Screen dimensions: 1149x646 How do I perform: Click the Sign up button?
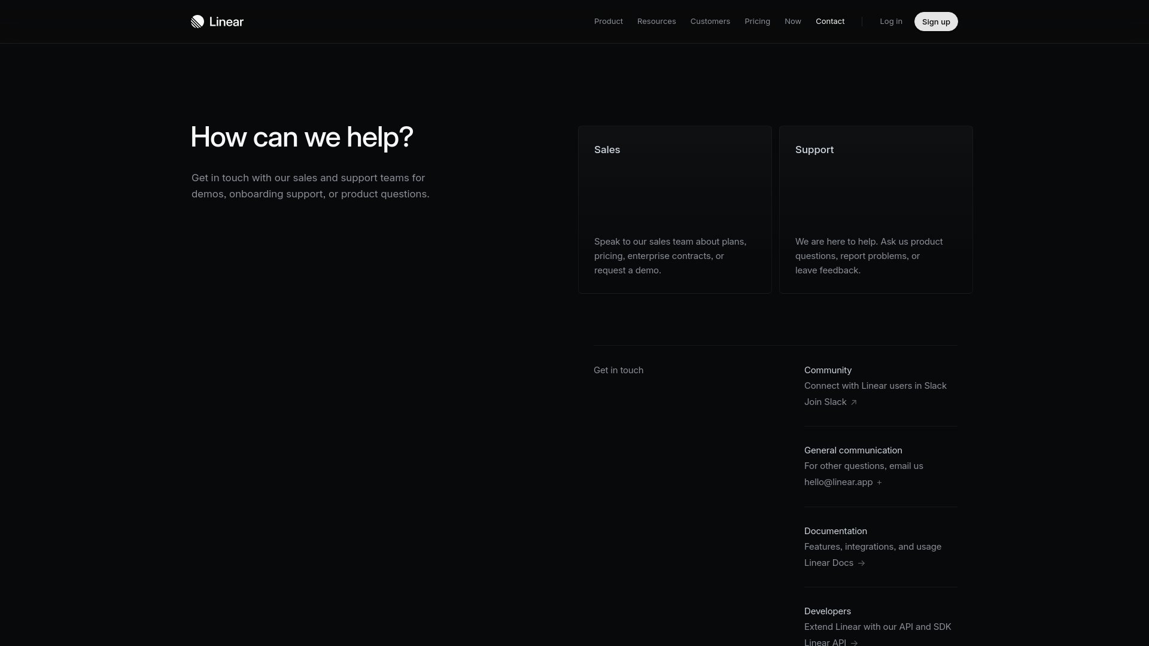(x=936, y=22)
